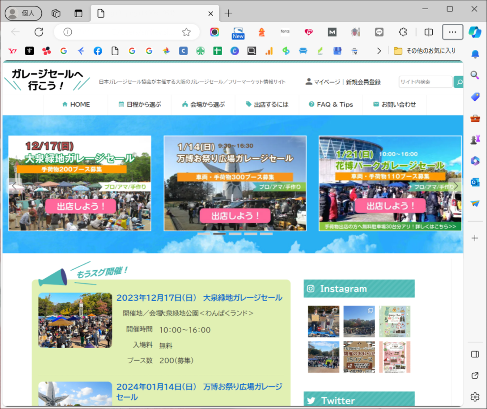Toggle the vertical tabs button
This screenshot has width=487, height=409.
coord(78,13)
